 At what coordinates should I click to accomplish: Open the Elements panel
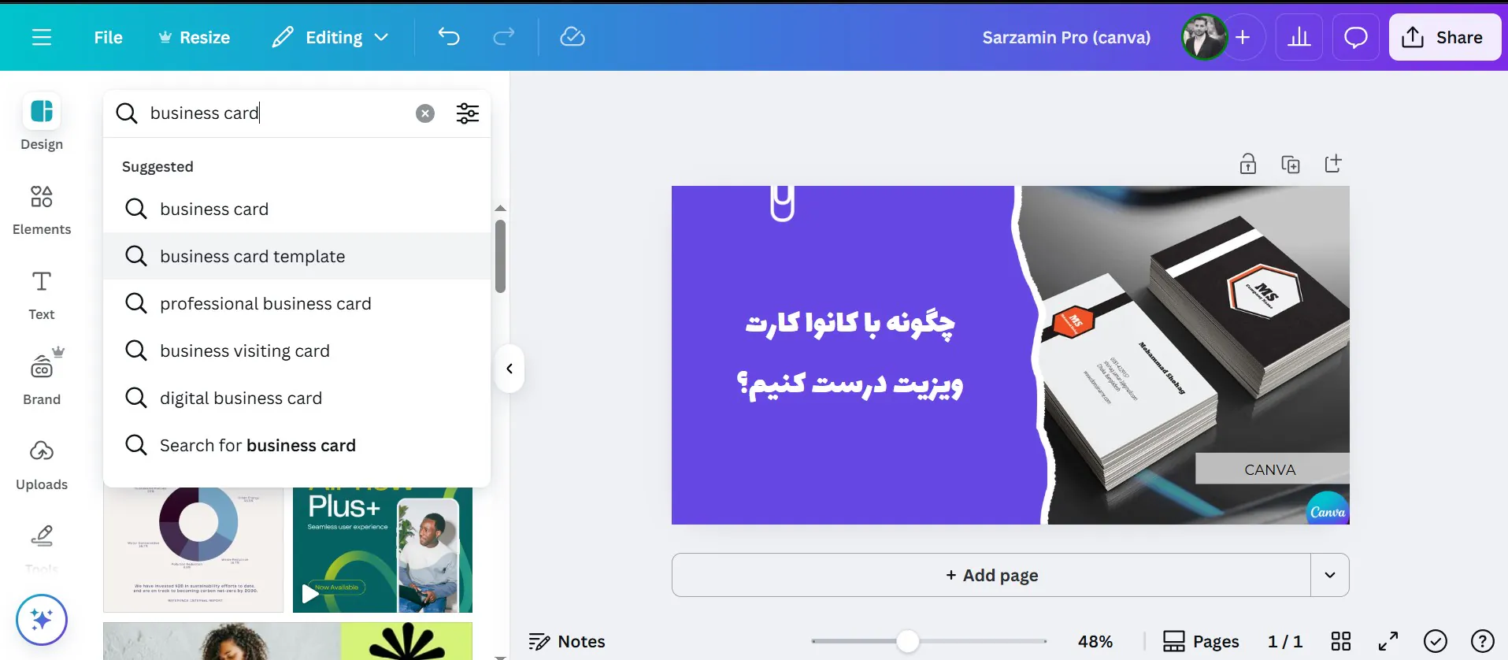tap(42, 209)
